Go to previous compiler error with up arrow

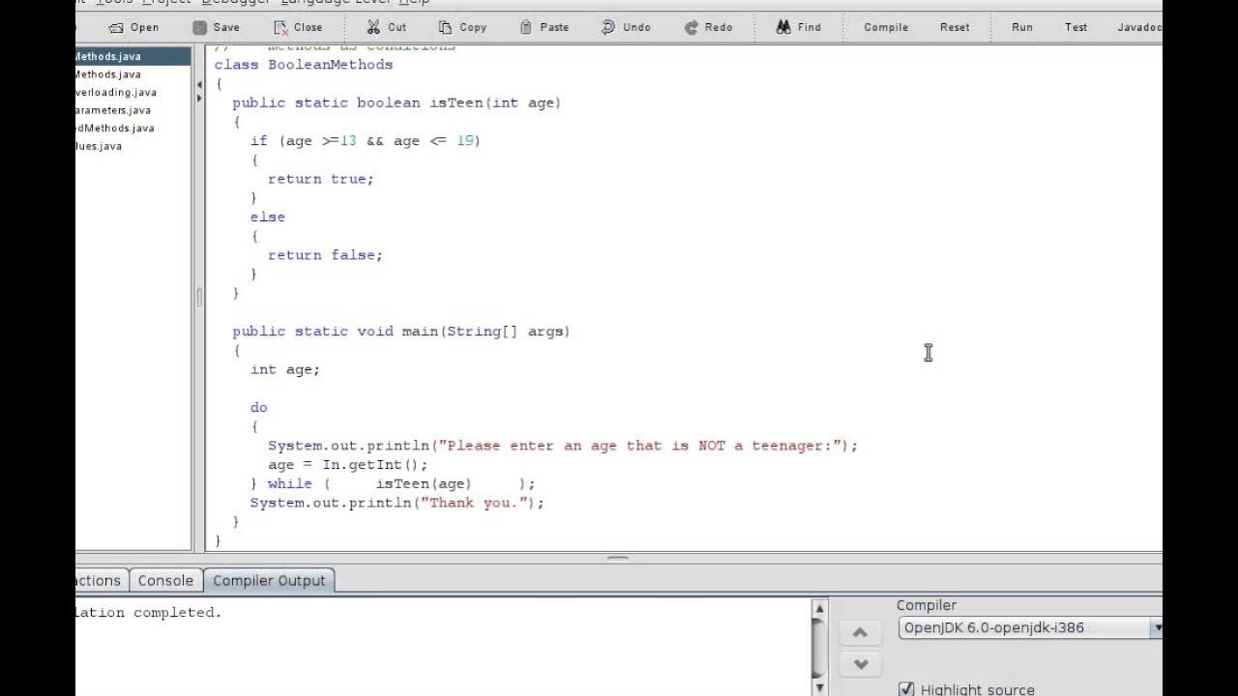860,633
